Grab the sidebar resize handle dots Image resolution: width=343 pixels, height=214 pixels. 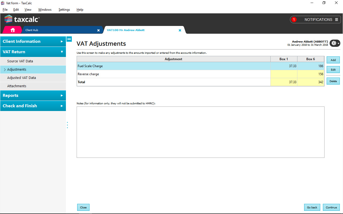[x=67, y=125]
